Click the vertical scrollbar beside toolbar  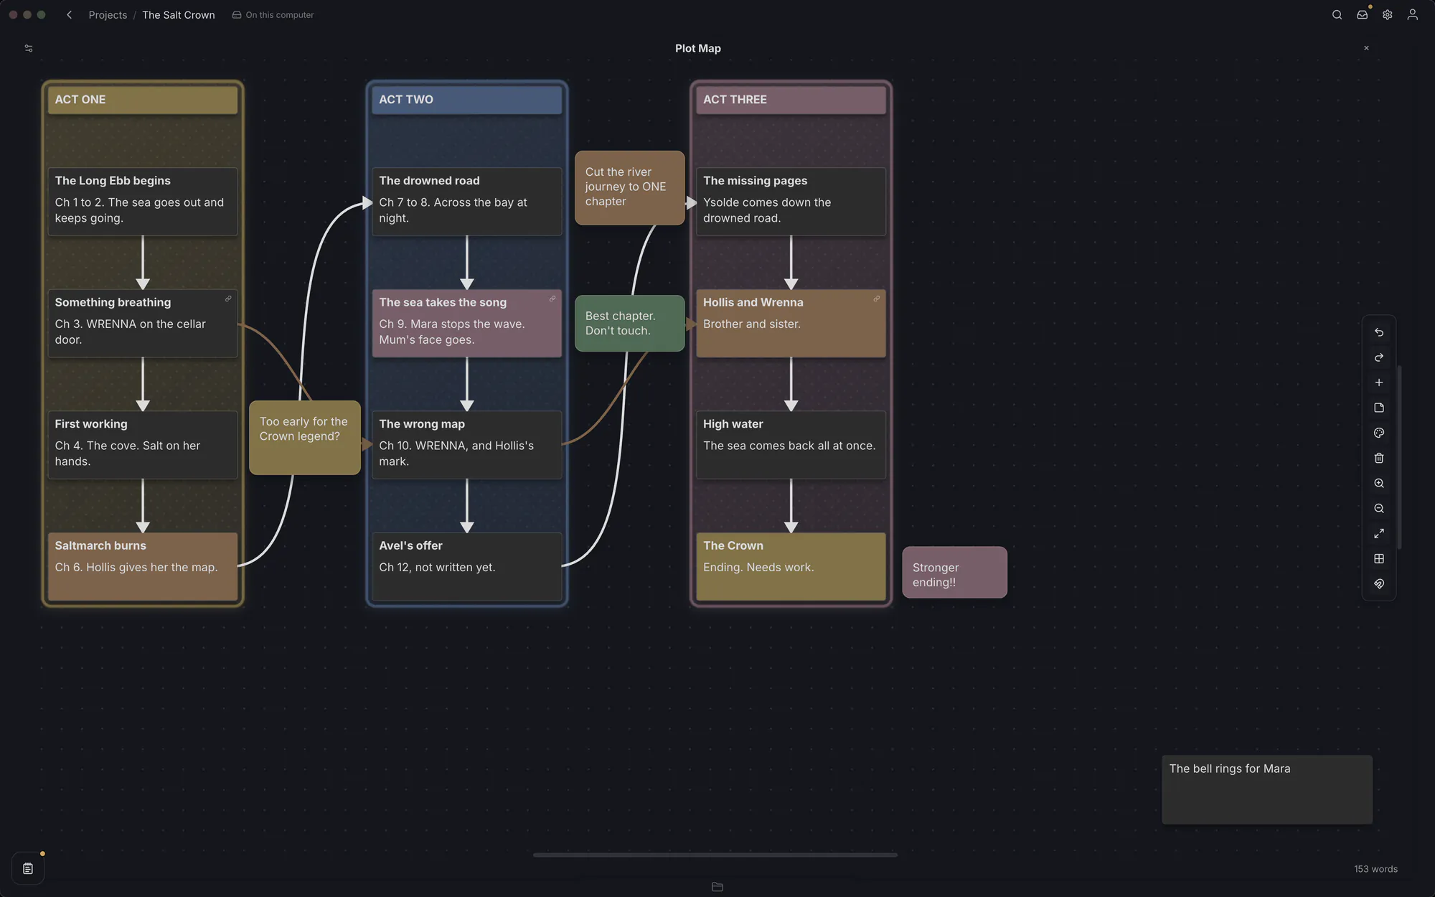(x=1399, y=457)
